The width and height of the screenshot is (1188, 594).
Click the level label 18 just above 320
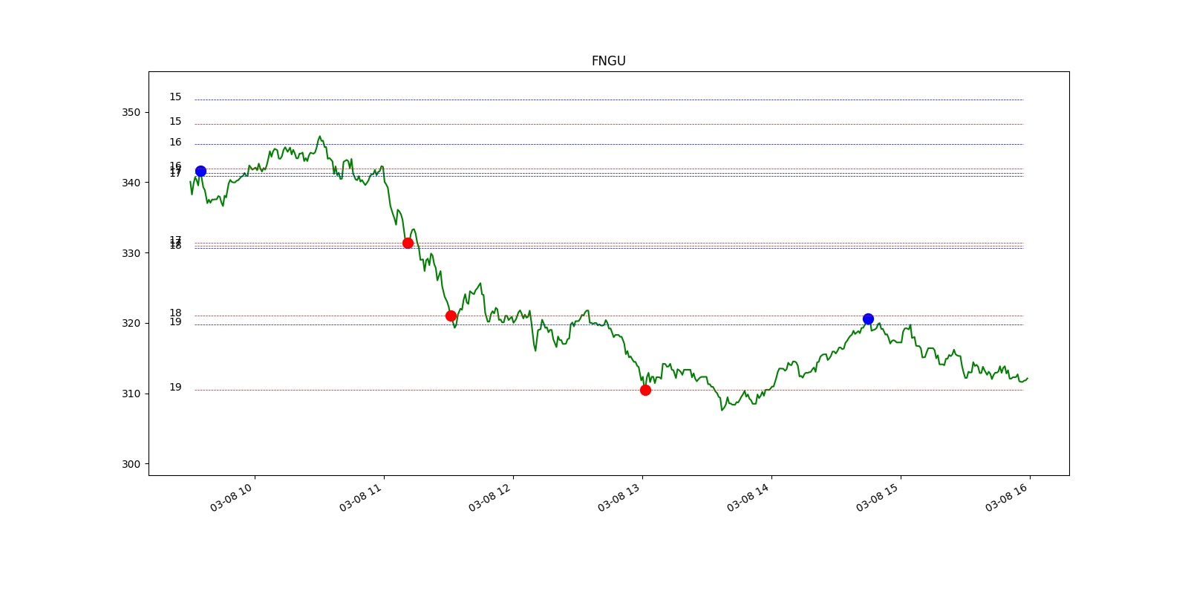[x=175, y=313]
